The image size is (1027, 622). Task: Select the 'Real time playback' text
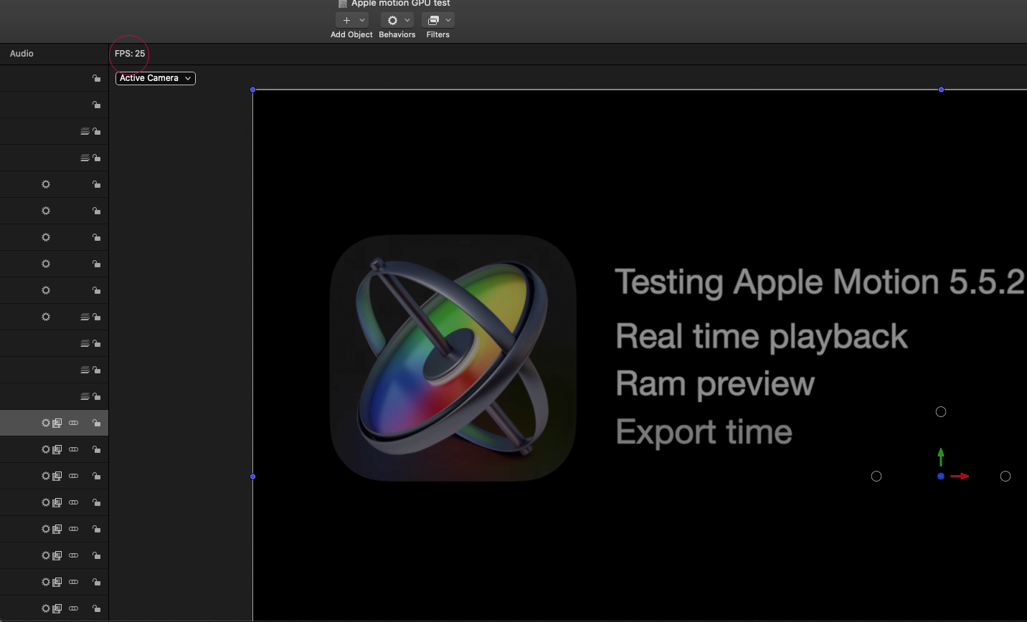(x=762, y=337)
